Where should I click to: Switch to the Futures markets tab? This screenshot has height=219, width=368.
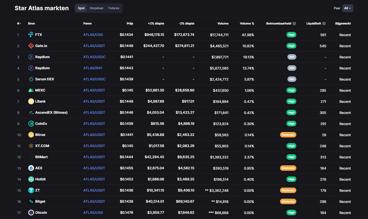point(114,8)
